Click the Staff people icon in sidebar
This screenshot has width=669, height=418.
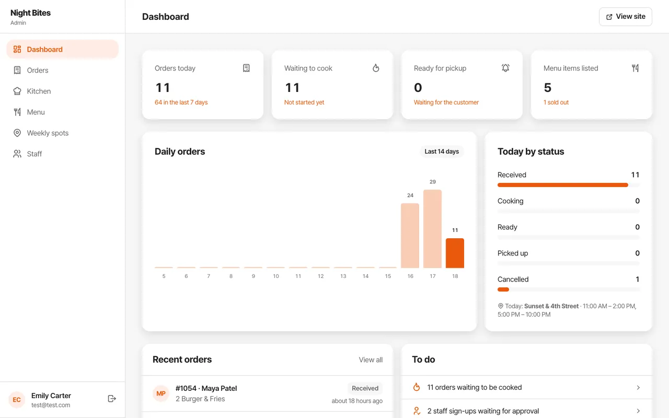(x=17, y=154)
